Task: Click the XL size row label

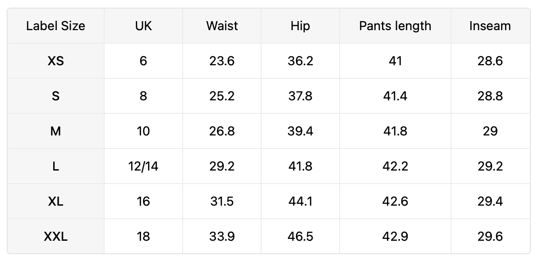Action: [55, 201]
